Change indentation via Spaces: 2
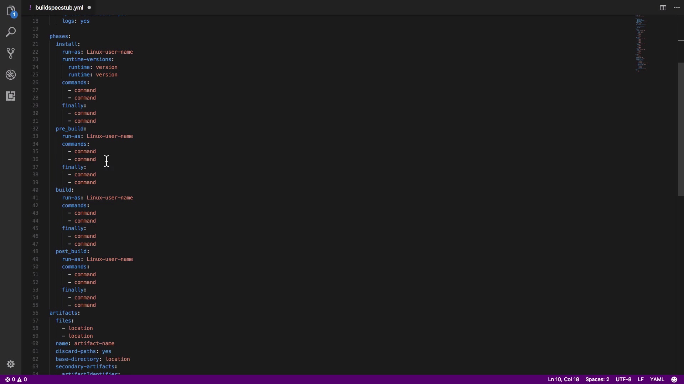The image size is (684, 384). tap(597, 379)
